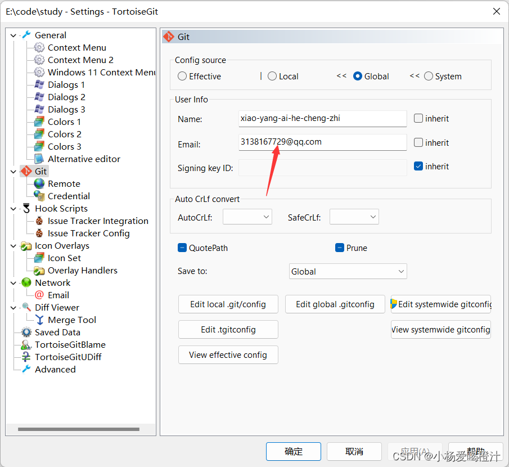The height and width of the screenshot is (467, 509).
Task: Click Edit .tgitconfig button
Action: click(x=228, y=329)
